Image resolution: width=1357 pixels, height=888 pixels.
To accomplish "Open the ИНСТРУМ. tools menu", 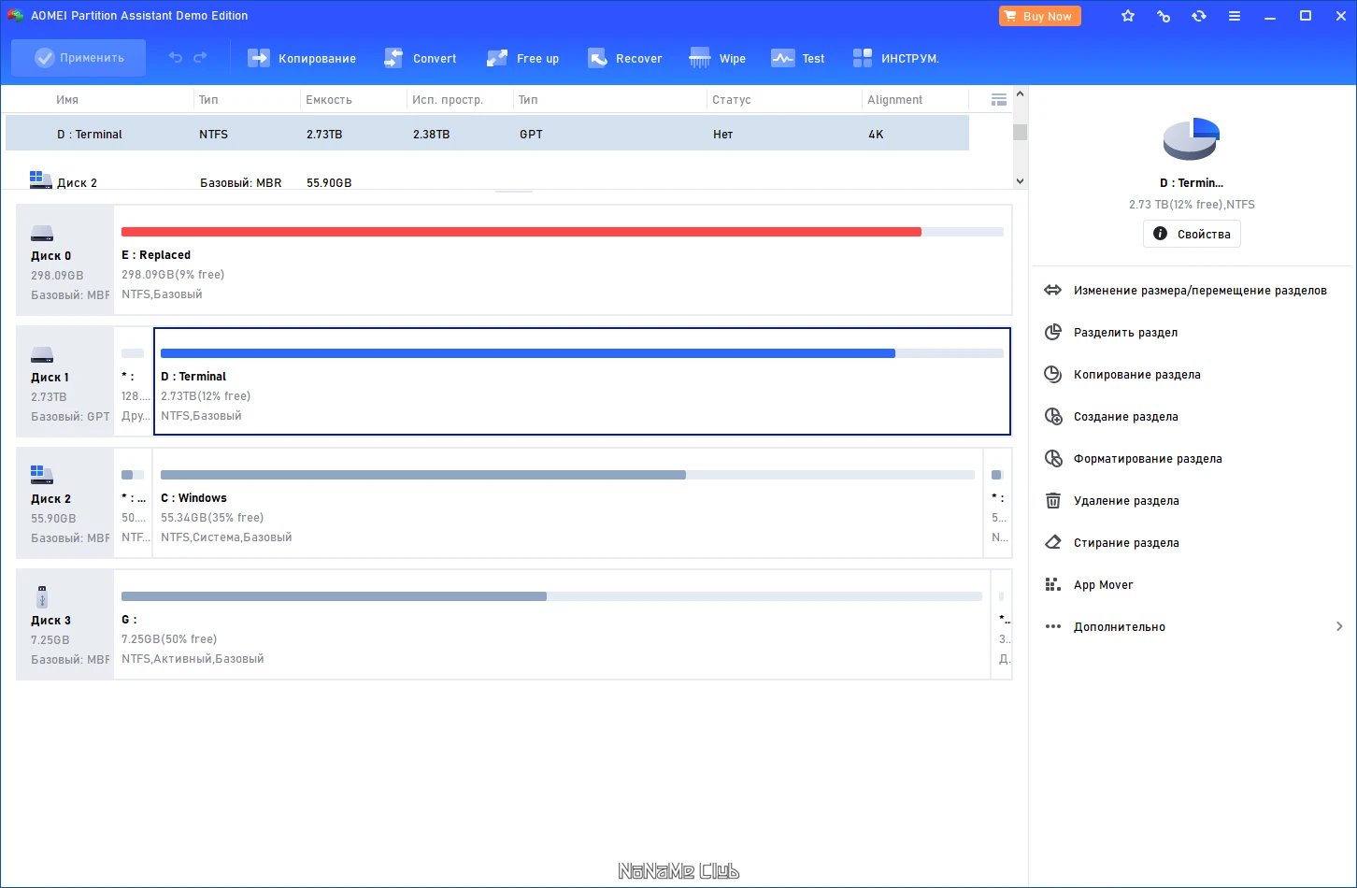I will 895,58.
